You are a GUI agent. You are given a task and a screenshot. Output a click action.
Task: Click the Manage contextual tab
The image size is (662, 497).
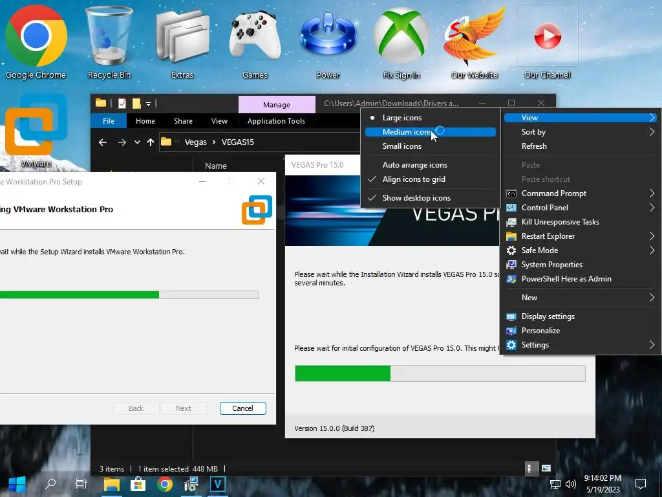277,105
